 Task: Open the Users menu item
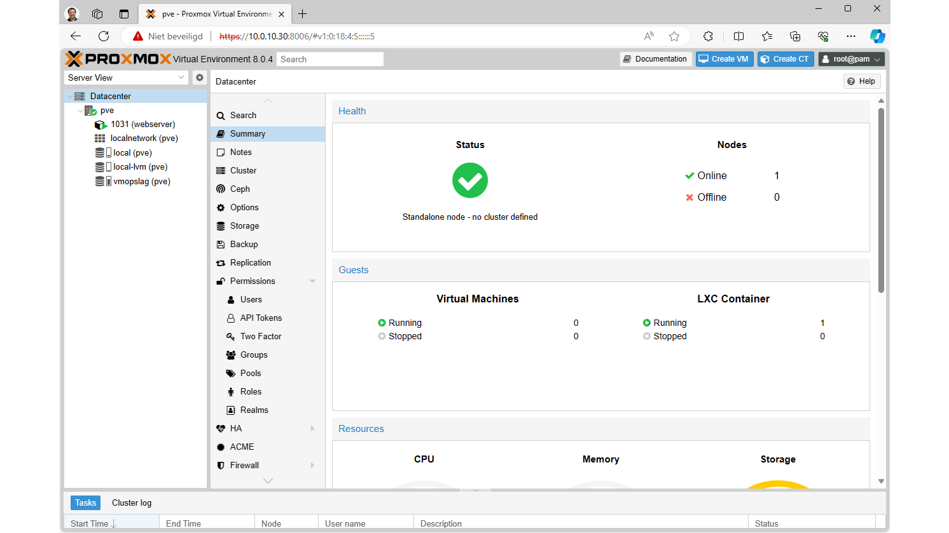pos(267,300)
